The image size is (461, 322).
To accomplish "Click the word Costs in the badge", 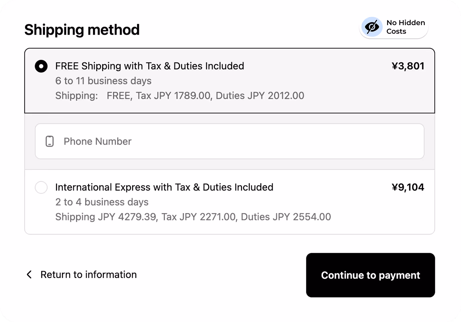I will pos(396,31).
